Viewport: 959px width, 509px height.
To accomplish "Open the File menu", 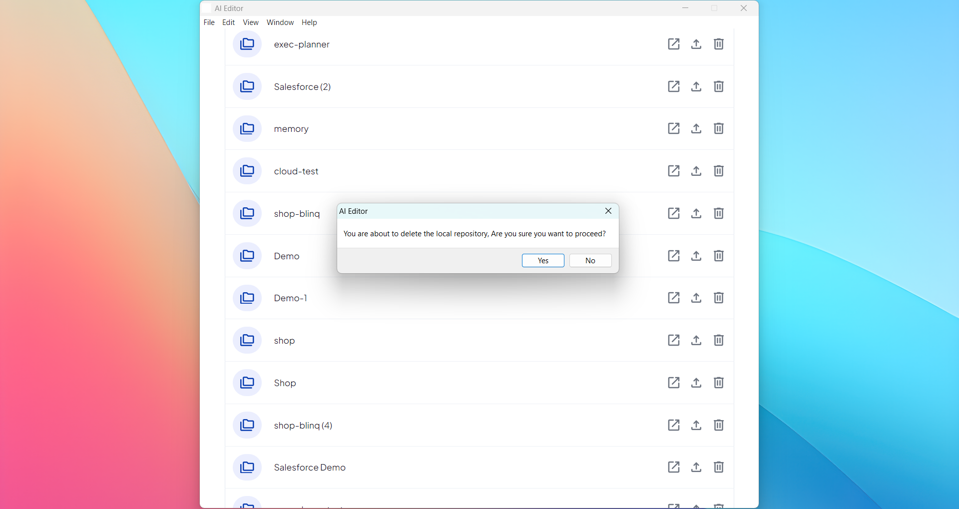I will pos(209,22).
